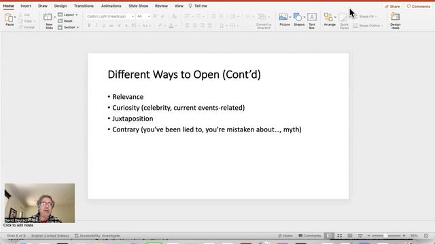Insert a Picture
435x244 pixels.
[x=283, y=20]
